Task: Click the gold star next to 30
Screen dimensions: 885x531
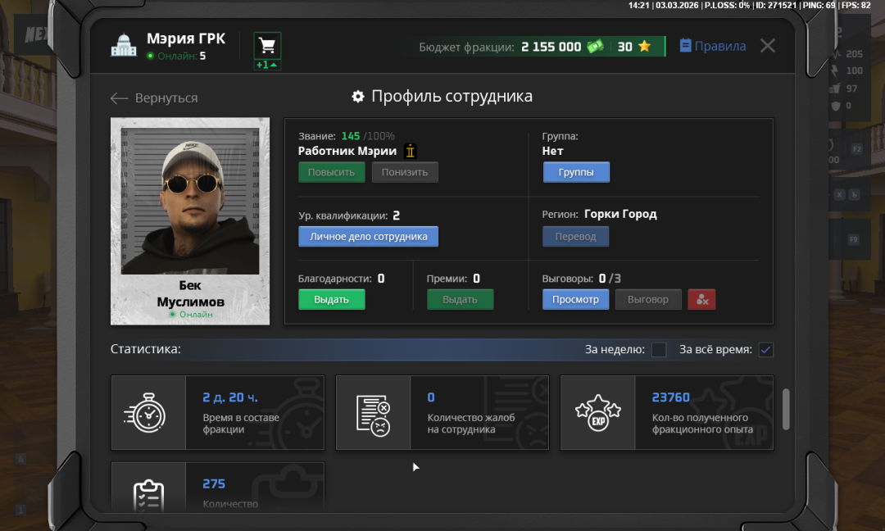Action: [x=644, y=47]
